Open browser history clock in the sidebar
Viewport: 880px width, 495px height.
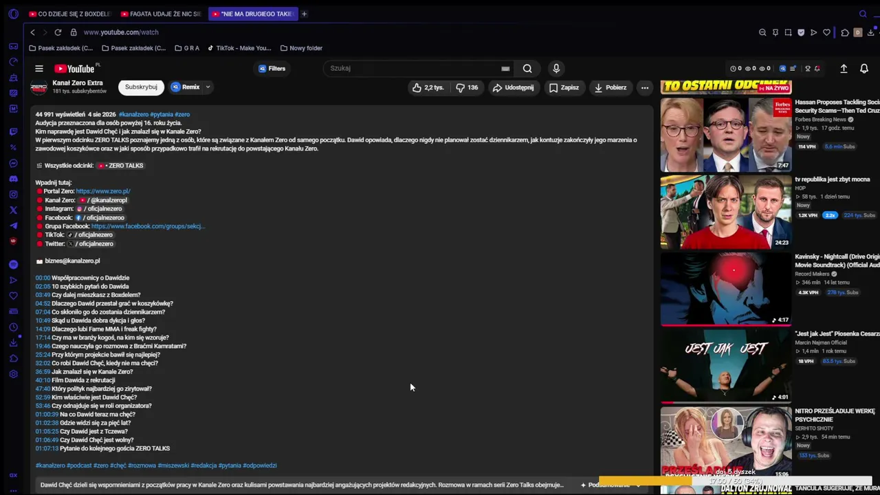[13, 327]
